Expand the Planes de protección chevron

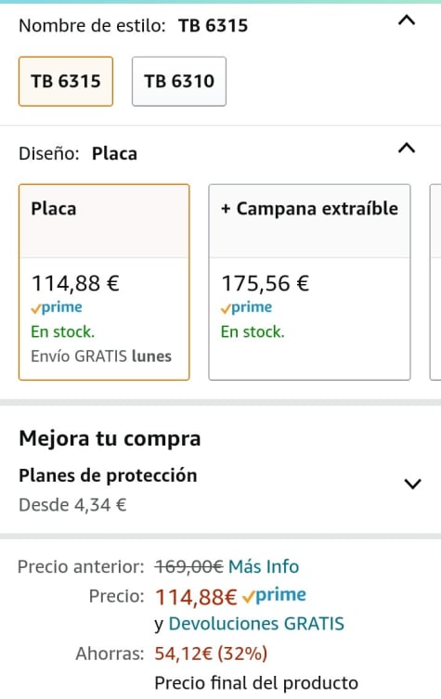pyautogui.click(x=412, y=484)
